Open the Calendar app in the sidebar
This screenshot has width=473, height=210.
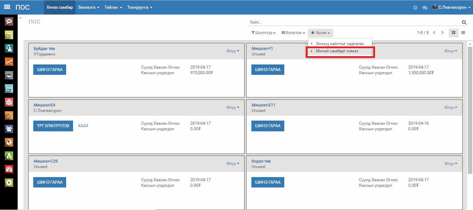coord(9,35)
